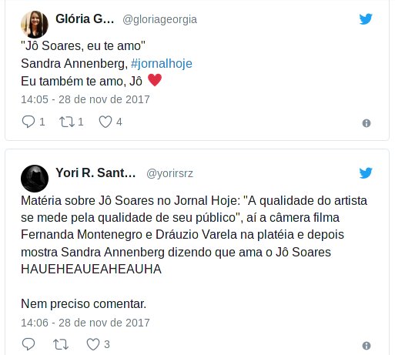The image size is (395, 355).
Task: Open the Yori R. Sant... display name
Action: pyautogui.click(x=95, y=172)
